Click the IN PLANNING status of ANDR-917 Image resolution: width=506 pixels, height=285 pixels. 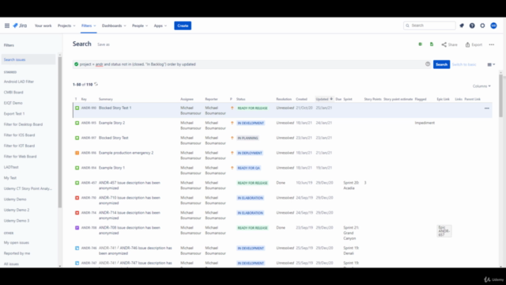(247, 138)
